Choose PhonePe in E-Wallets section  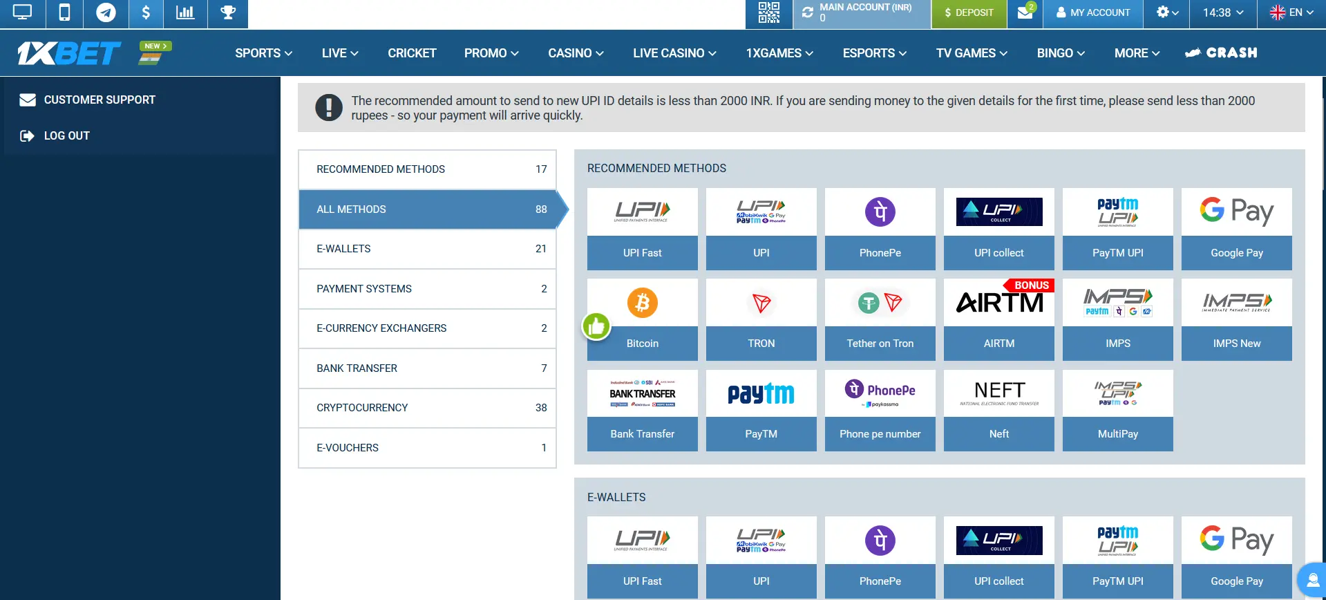[880, 557]
